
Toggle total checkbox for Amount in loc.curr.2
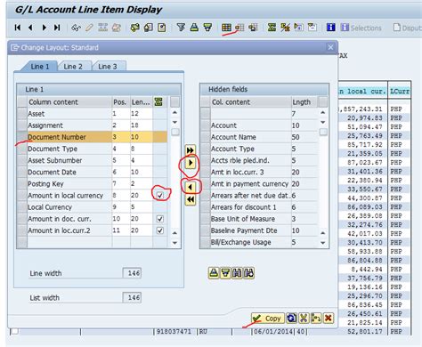[x=160, y=230]
